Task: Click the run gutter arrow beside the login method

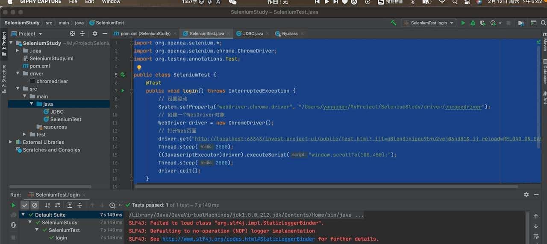Action: point(123,90)
